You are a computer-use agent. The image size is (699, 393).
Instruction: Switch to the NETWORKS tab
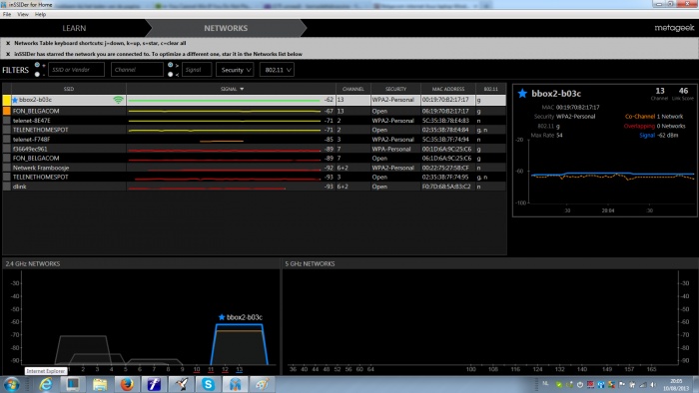[x=226, y=28]
